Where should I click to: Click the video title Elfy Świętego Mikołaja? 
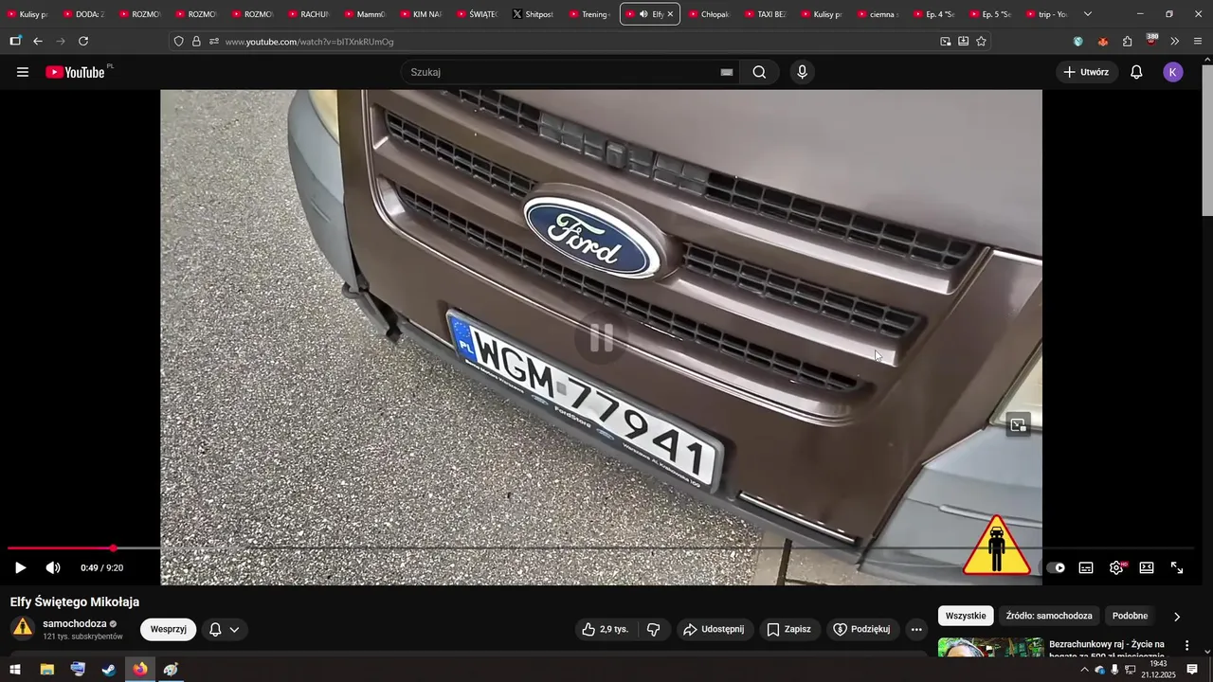(75, 601)
